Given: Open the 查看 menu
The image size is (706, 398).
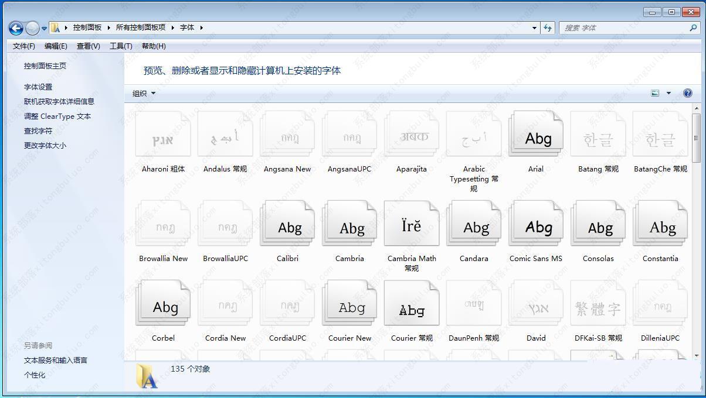Looking at the screenshot, I should coord(87,46).
